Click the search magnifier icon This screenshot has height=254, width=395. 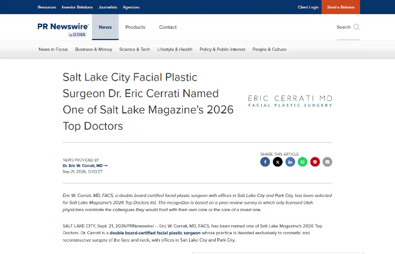point(357,27)
